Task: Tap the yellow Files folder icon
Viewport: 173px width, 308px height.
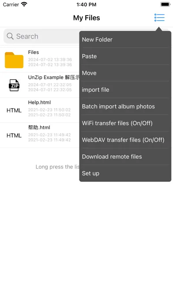Action: (x=14, y=60)
